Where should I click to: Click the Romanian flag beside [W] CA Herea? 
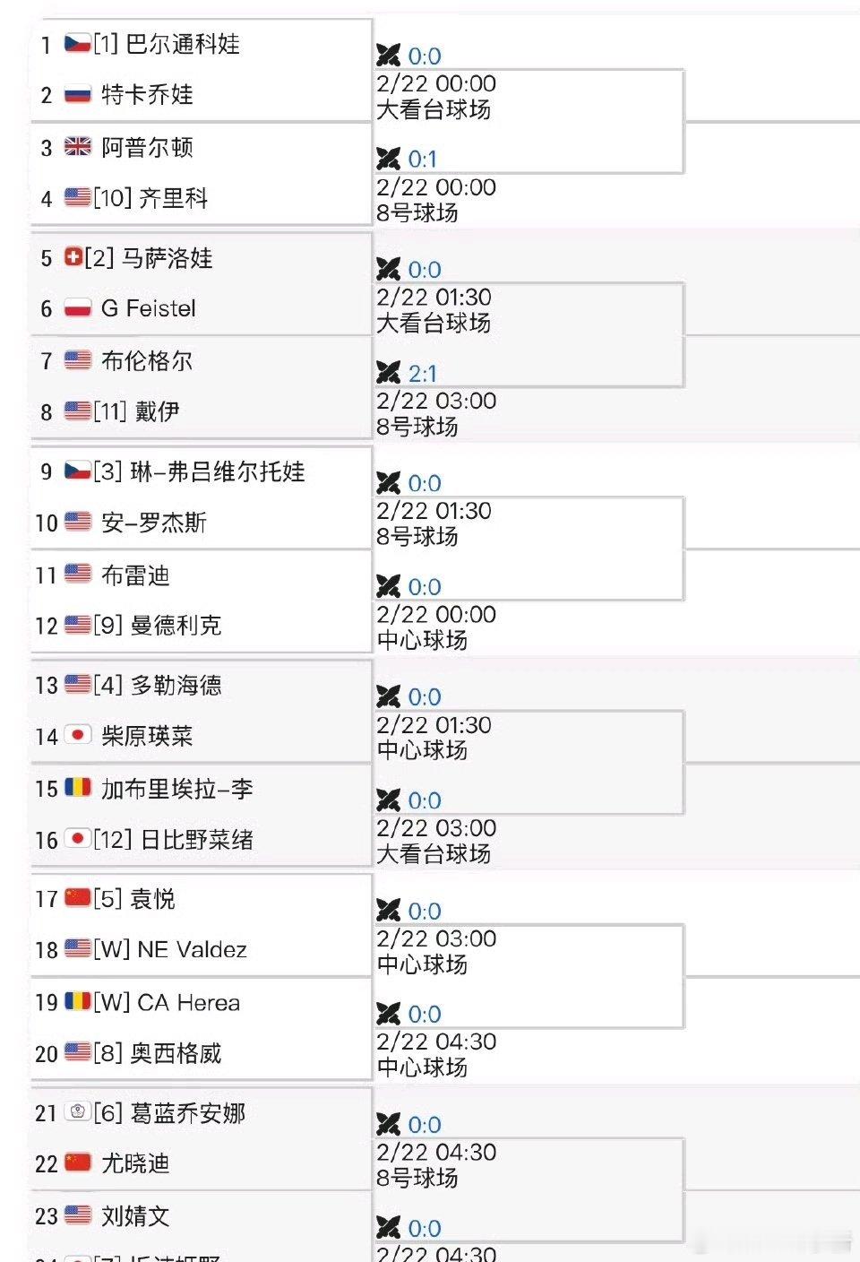[77, 1001]
